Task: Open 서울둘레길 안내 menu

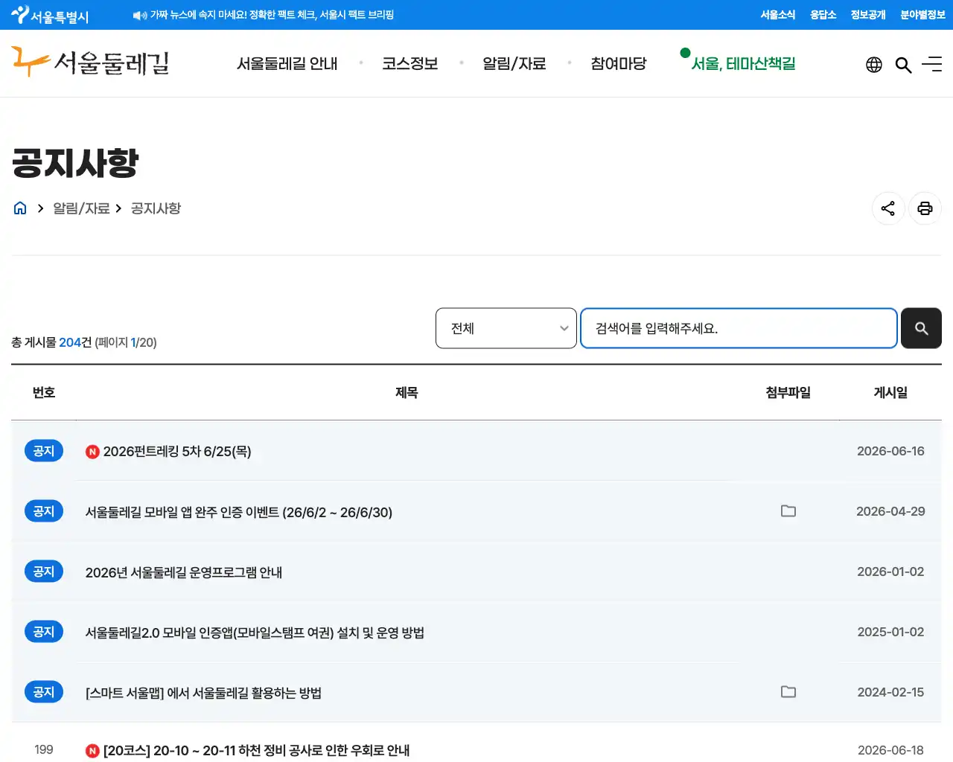Action: click(287, 64)
